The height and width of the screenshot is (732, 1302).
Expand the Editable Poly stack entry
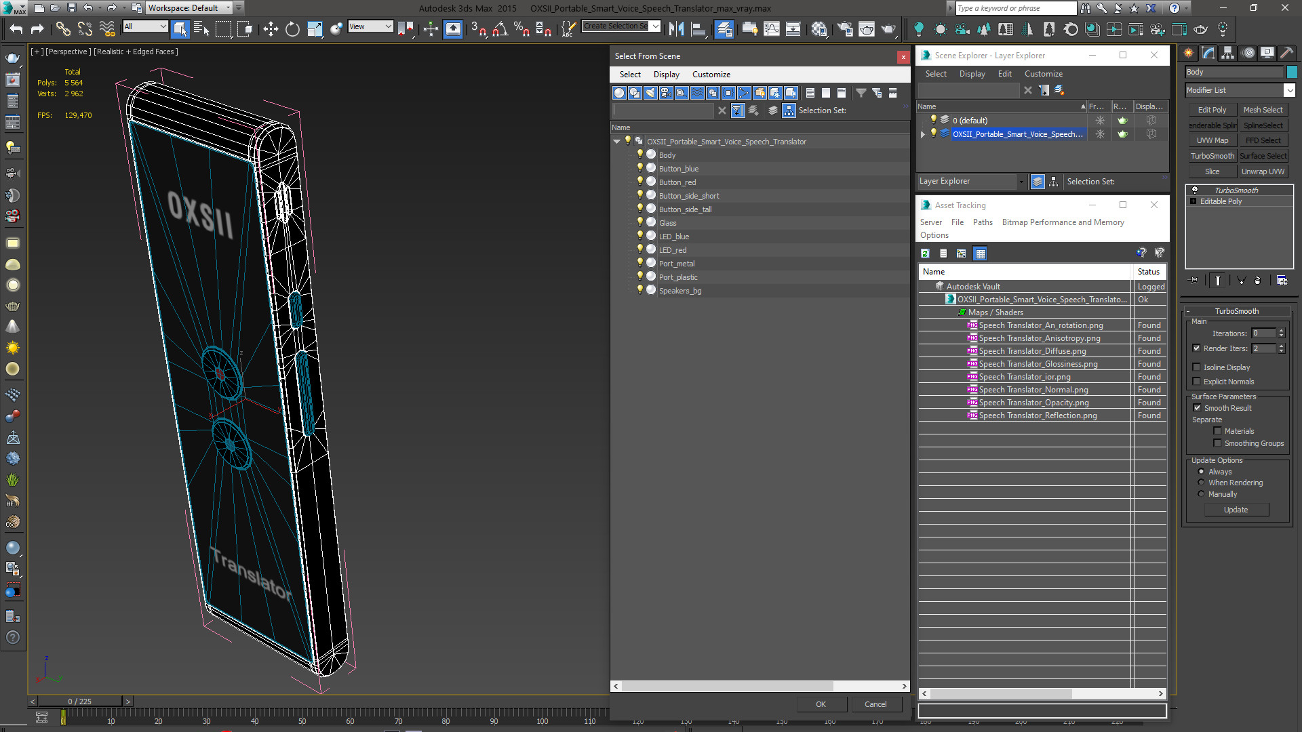click(x=1193, y=201)
